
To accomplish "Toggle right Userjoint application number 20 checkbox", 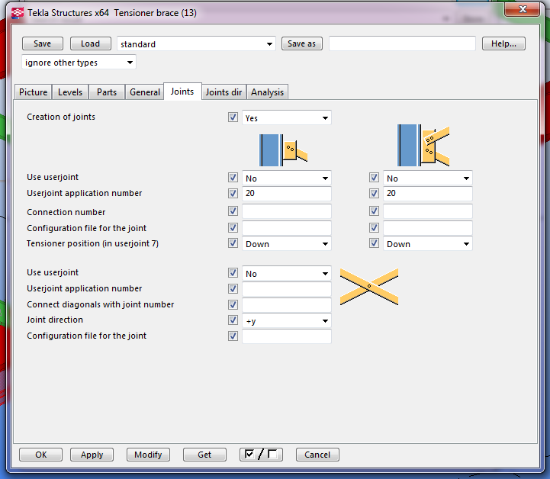I will coord(374,193).
